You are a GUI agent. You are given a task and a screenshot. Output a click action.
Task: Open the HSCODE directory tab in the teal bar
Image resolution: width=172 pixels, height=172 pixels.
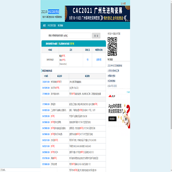pyautogui.click(x=52, y=25)
